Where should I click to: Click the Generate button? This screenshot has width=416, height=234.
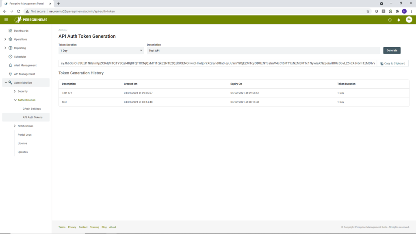(x=392, y=50)
